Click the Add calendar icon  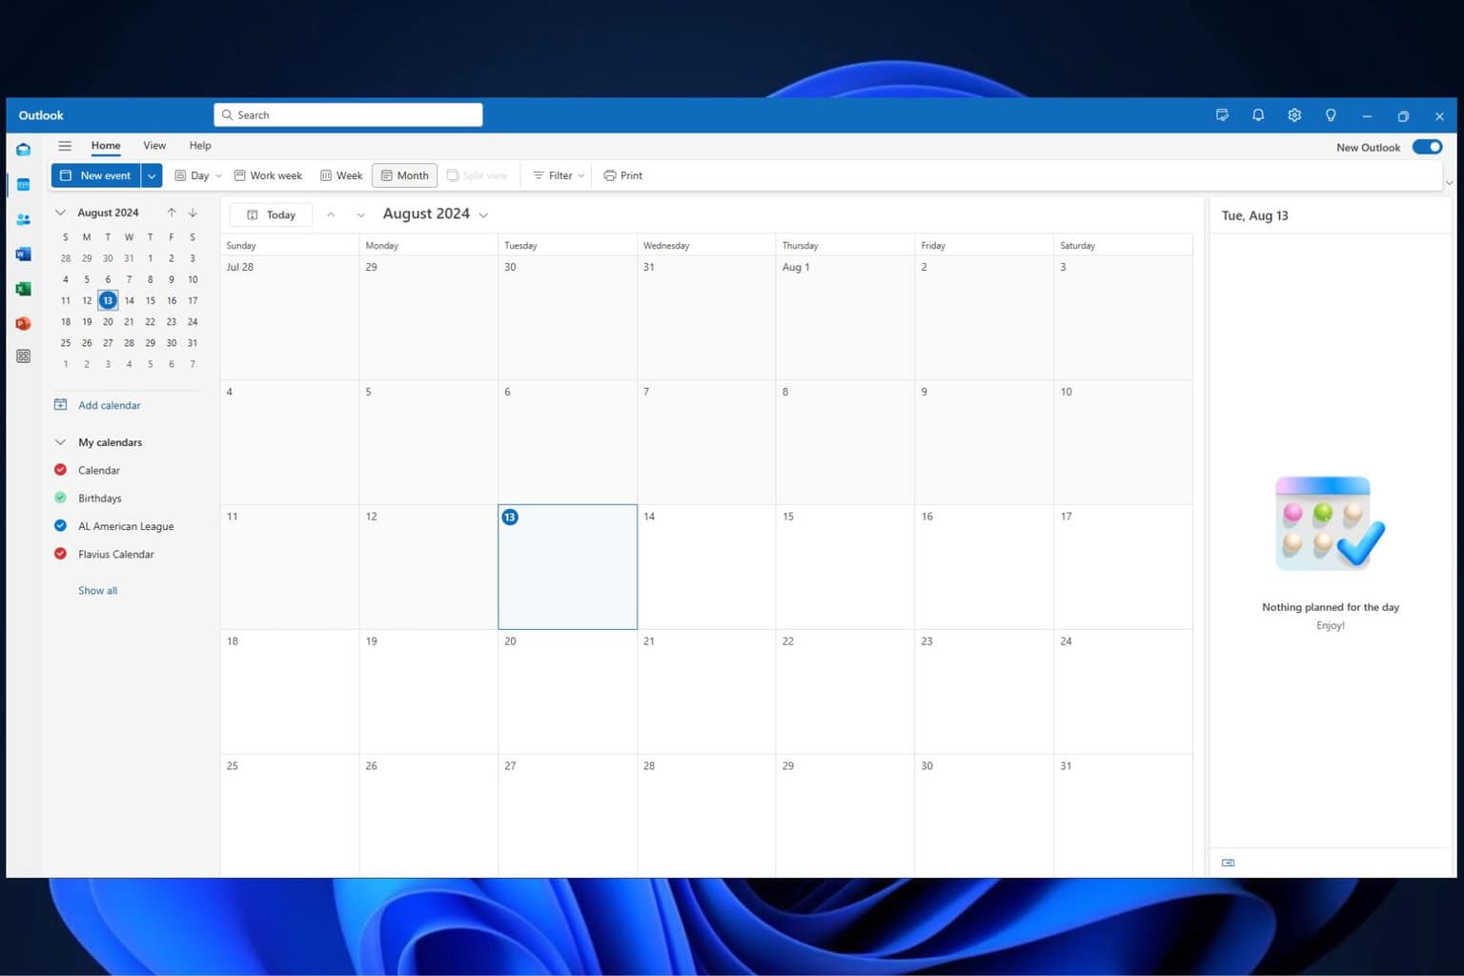coord(60,405)
